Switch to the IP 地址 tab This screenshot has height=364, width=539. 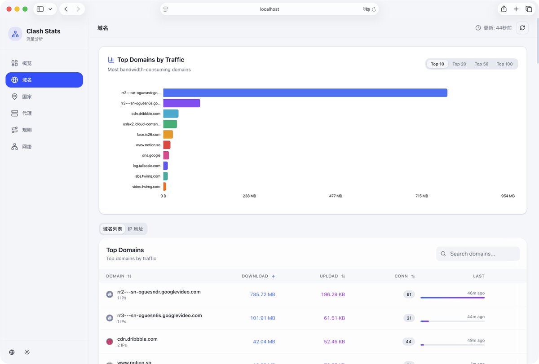coord(136,229)
